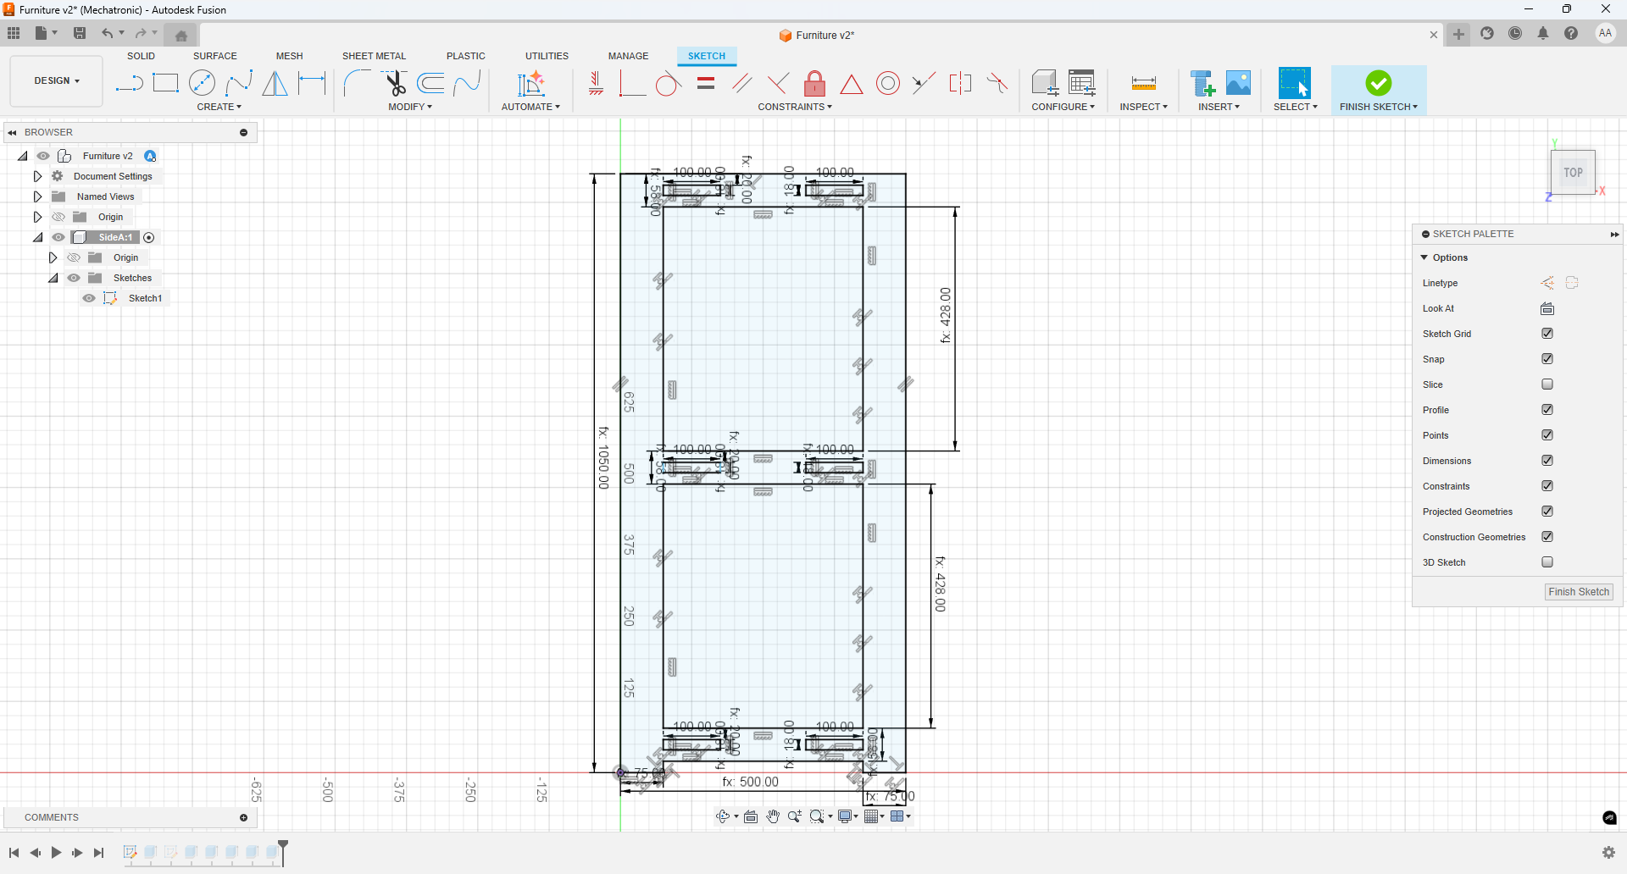
Task: Select the Line sketch tool
Action: click(129, 83)
